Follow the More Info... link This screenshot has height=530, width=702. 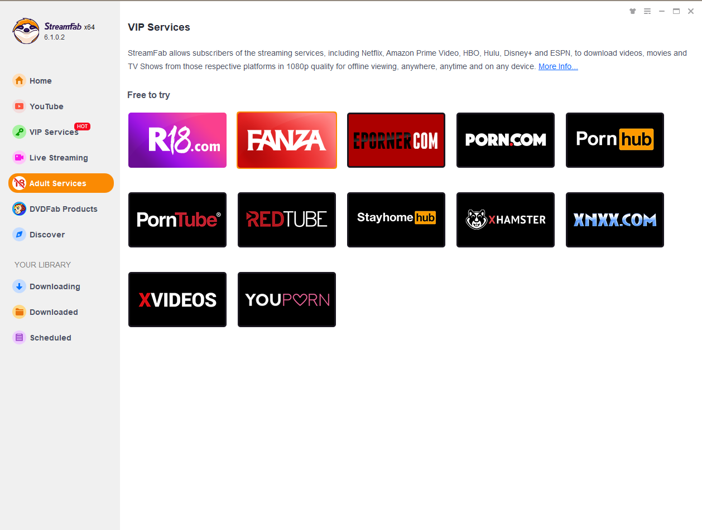[x=558, y=67]
